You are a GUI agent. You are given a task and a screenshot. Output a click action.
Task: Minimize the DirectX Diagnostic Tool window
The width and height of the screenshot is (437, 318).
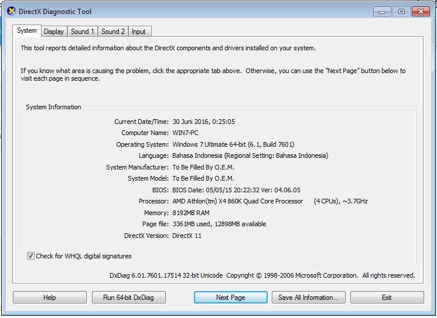(382, 12)
